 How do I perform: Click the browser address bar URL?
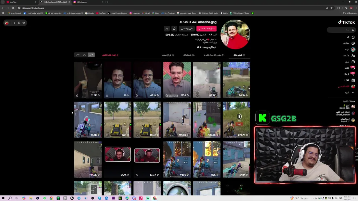[x=33, y=8]
